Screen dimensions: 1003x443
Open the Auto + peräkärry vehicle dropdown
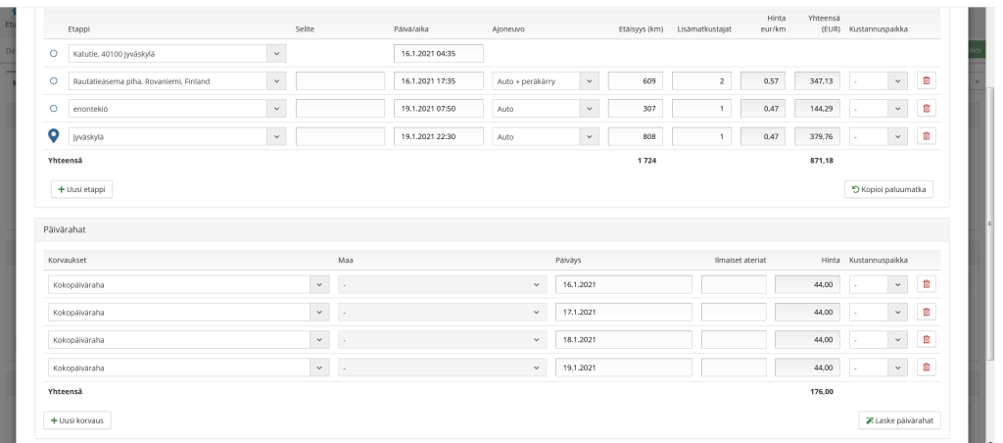click(545, 80)
